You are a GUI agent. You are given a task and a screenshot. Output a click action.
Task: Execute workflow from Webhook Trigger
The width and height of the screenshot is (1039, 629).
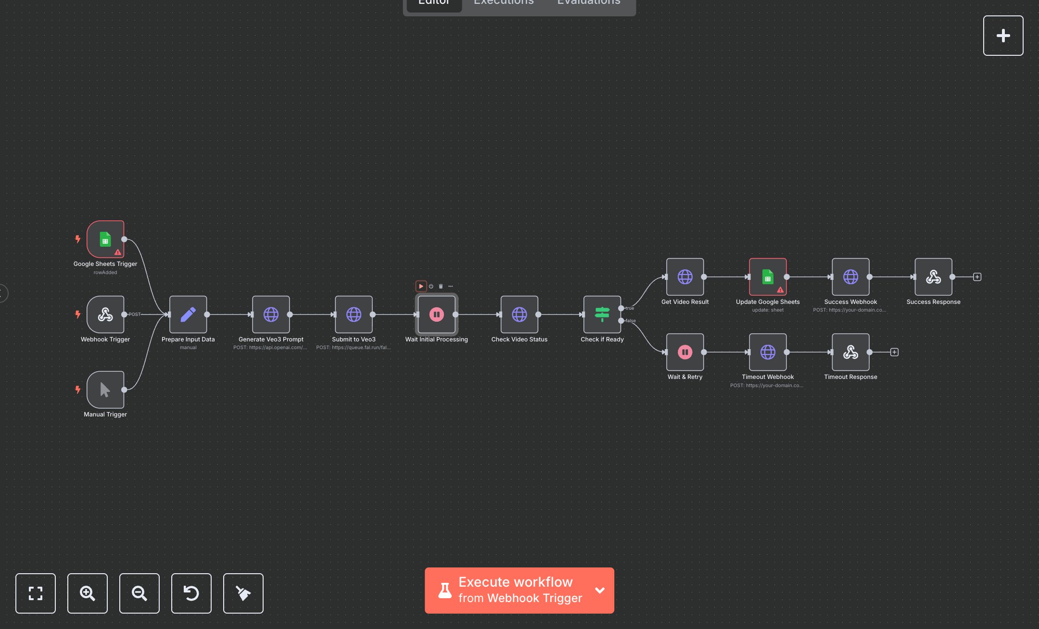[510, 590]
